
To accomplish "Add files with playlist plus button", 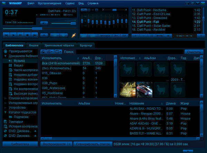I will pos(136,36).
